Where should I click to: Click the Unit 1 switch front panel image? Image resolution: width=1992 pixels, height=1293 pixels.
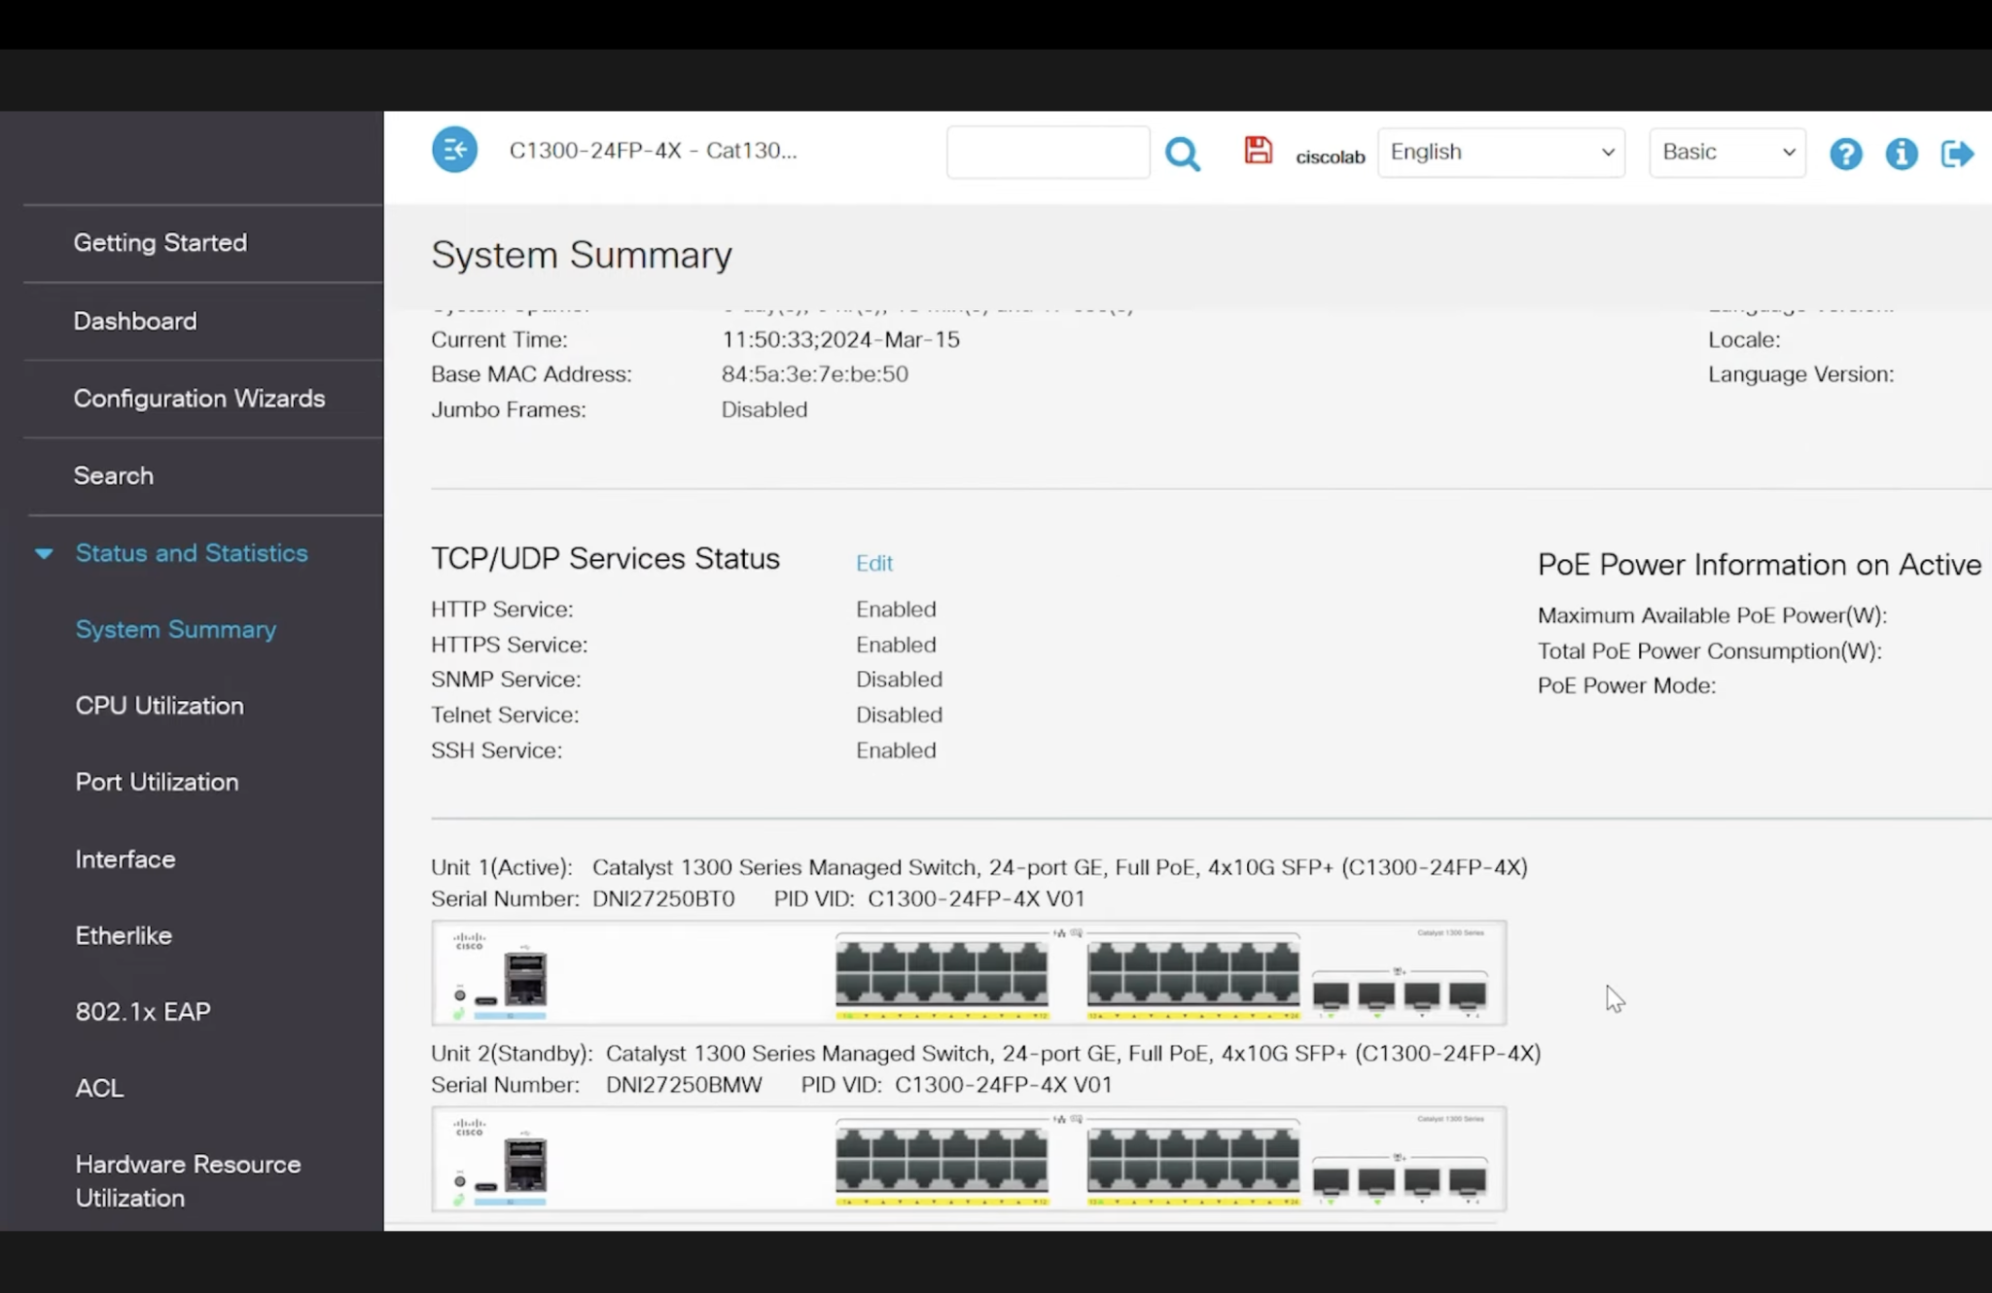(969, 972)
